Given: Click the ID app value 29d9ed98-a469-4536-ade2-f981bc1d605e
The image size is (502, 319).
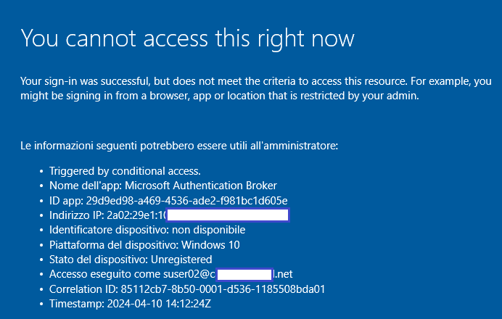Looking at the screenshot, I should tap(186, 201).
